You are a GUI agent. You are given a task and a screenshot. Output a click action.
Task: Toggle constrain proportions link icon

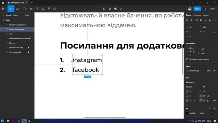214,32
